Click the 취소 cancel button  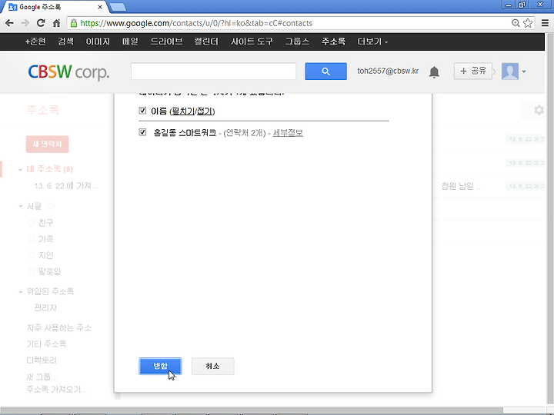212,366
